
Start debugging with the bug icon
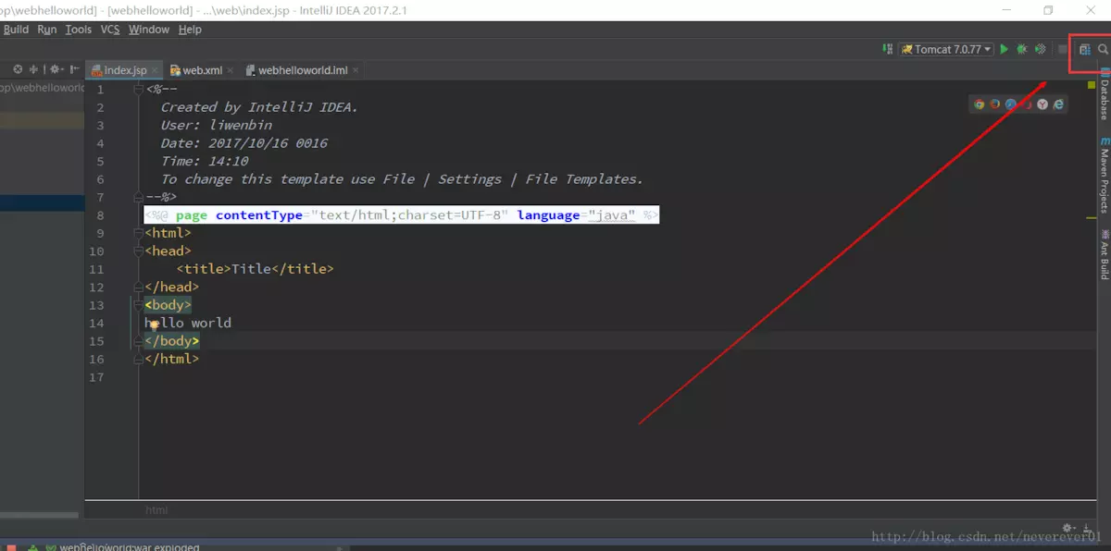1022,49
